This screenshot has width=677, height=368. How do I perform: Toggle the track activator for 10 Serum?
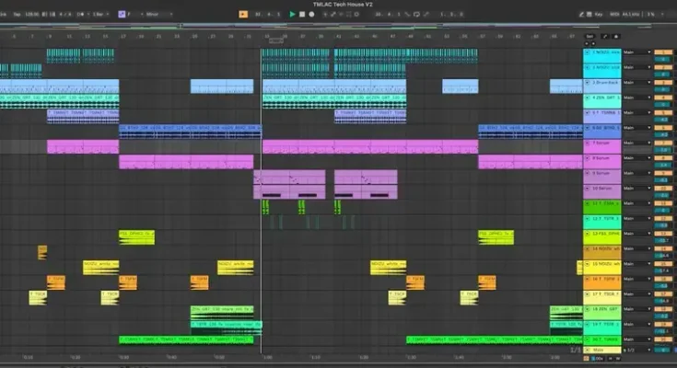click(x=659, y=188)
